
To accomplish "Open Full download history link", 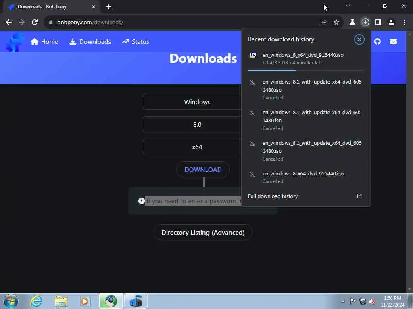I will 273,196.
